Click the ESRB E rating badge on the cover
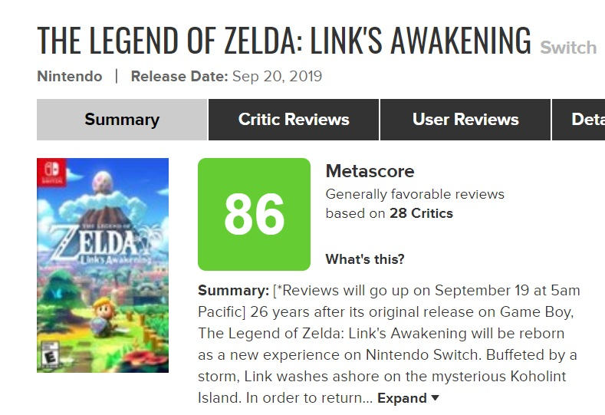 point(48,357)
